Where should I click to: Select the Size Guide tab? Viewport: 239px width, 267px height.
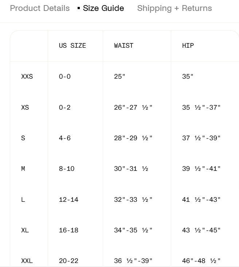[103, 8]
